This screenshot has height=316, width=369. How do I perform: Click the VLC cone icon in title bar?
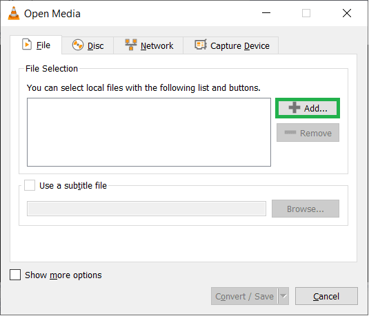click(14, 13)
